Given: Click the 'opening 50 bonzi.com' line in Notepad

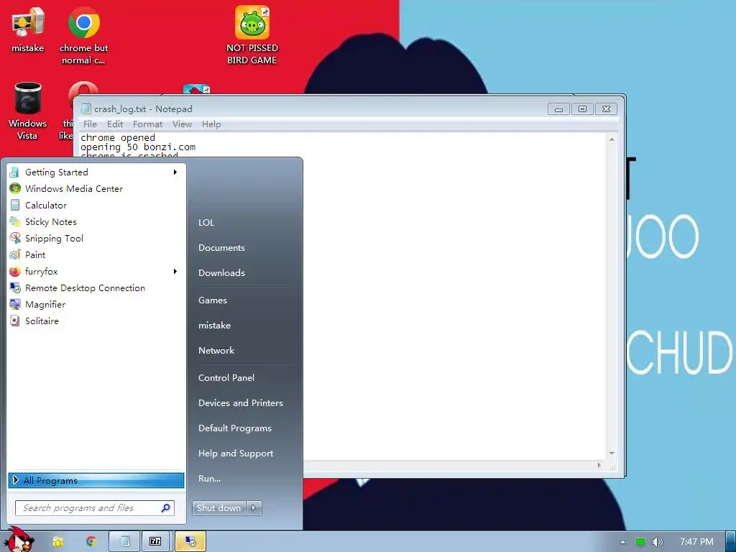Looking at the screenshot, I should (138, 147).
